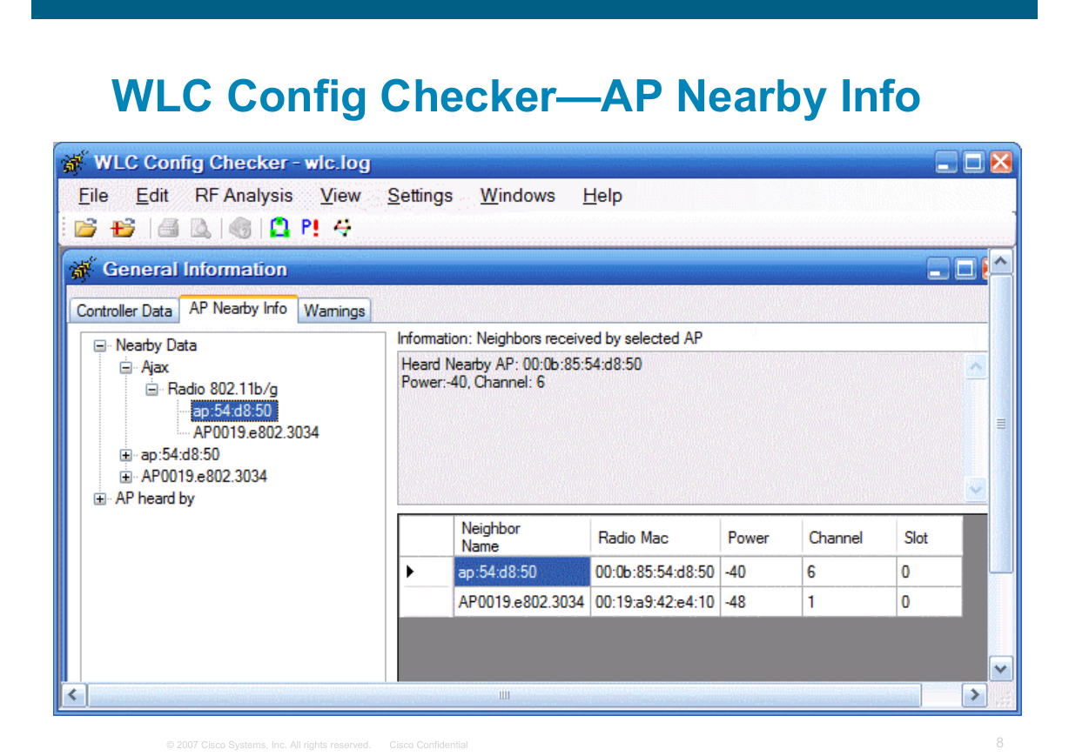The height and width of the screenshot is (756, 1069).
Task: Open the Settings menu
Action: pyautogui.click(x=420, y=196)
